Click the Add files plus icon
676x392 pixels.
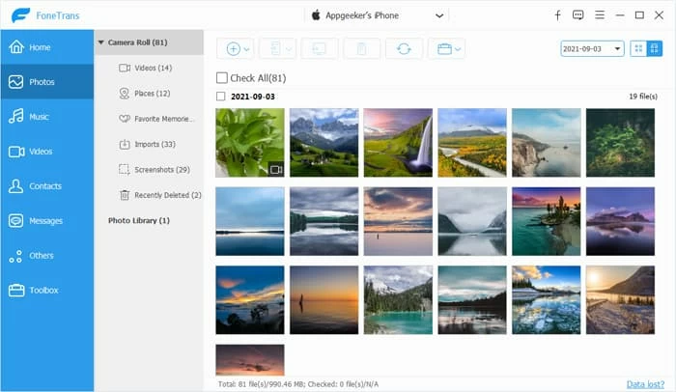click(233, 48)
